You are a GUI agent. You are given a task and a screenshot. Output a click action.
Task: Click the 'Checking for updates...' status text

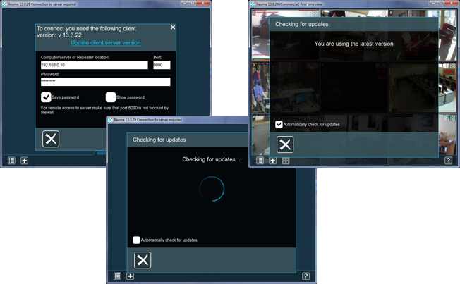click(x=211, y=159)
